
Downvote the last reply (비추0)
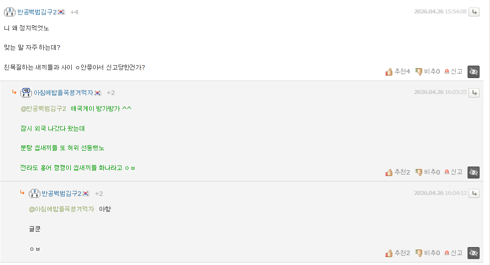click(427, 253)
